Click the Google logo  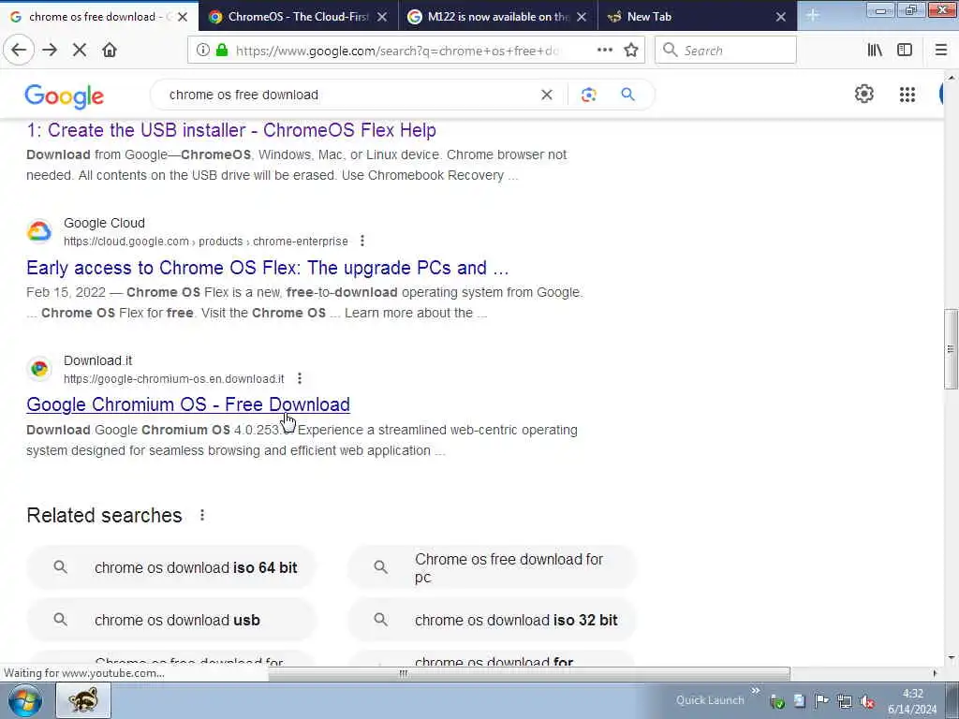(65, 96)
